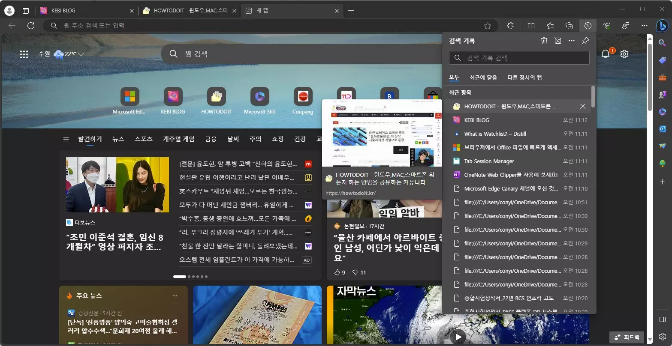Open more options in history panel
This screenshot has height=346, width=672.
[572, 41]
